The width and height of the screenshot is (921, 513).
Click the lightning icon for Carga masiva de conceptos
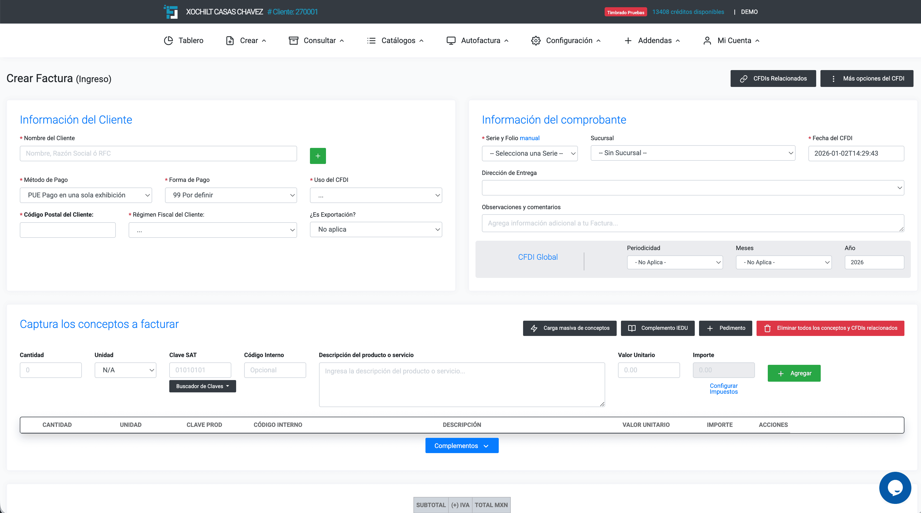pos(534,328)
